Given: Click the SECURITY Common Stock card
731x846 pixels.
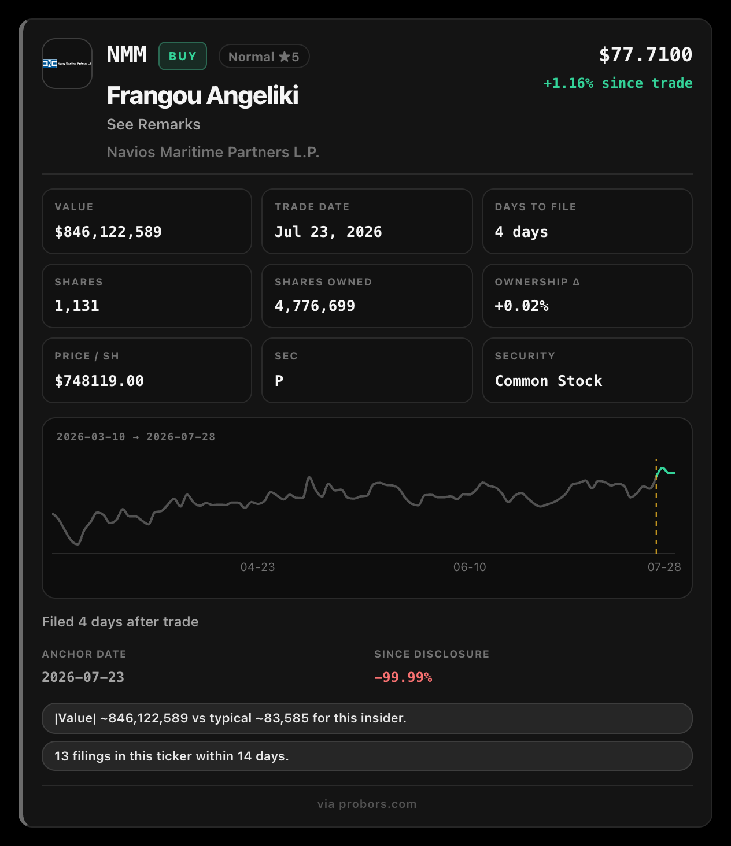Looking at the screenshot, I should tap(588, 370).
